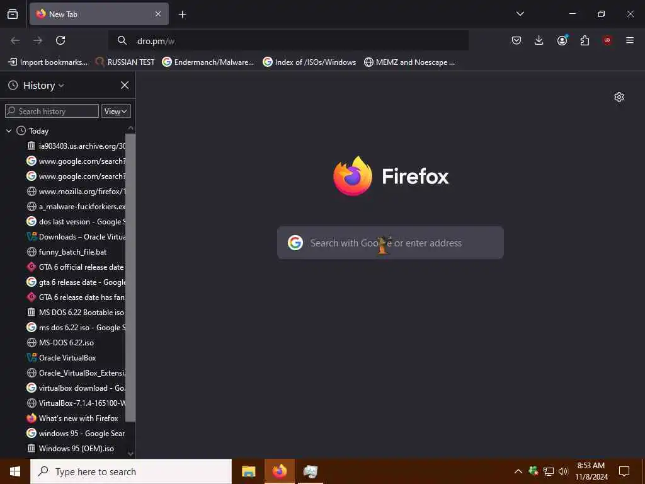The width and height of the screenshot is (645, 484).
Task: Select the New Tab tab
Action: [99, 14]
